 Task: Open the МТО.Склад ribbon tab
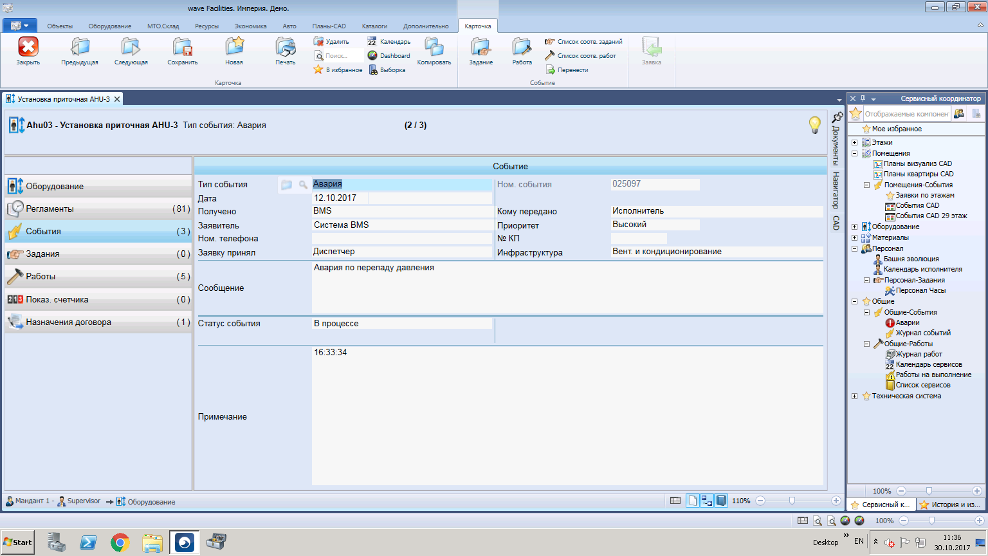point(163,26)
